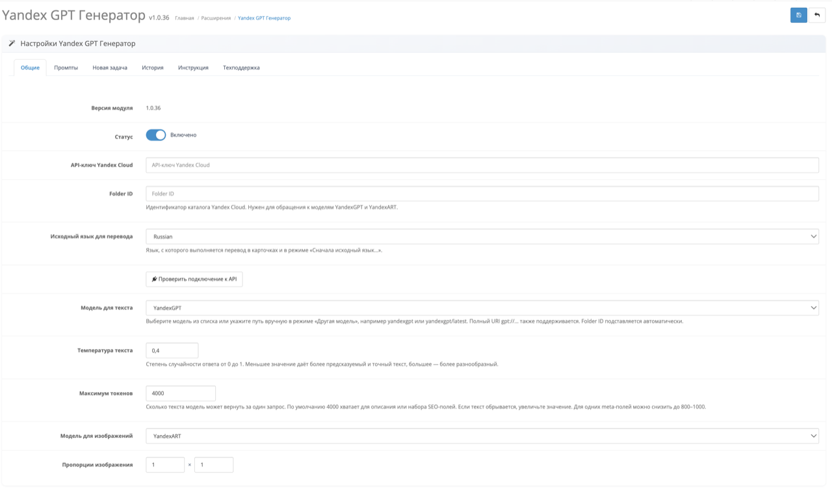The height and width of the screenshot is (491, 832).
Task: Click the back arrow icon button
Action: pyautogui.click(x=817, y=15)
